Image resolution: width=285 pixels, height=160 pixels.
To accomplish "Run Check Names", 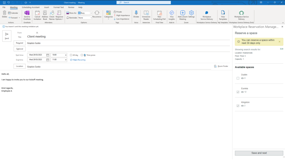I will (52, 15).
